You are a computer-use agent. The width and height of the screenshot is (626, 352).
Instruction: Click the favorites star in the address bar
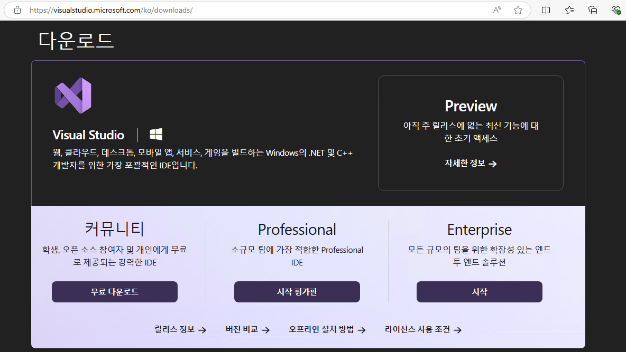coord(518,9)
